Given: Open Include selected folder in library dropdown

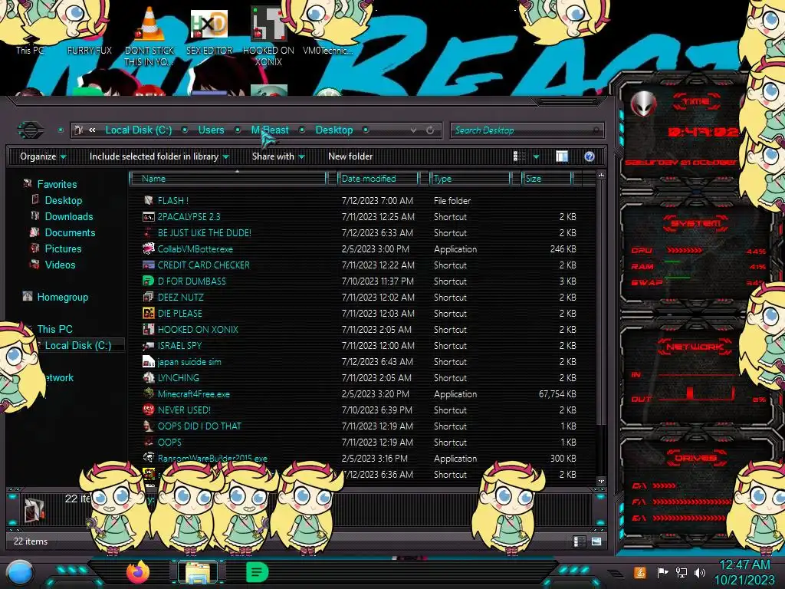Looking at the screenshot, I should [x=159, y=156].
